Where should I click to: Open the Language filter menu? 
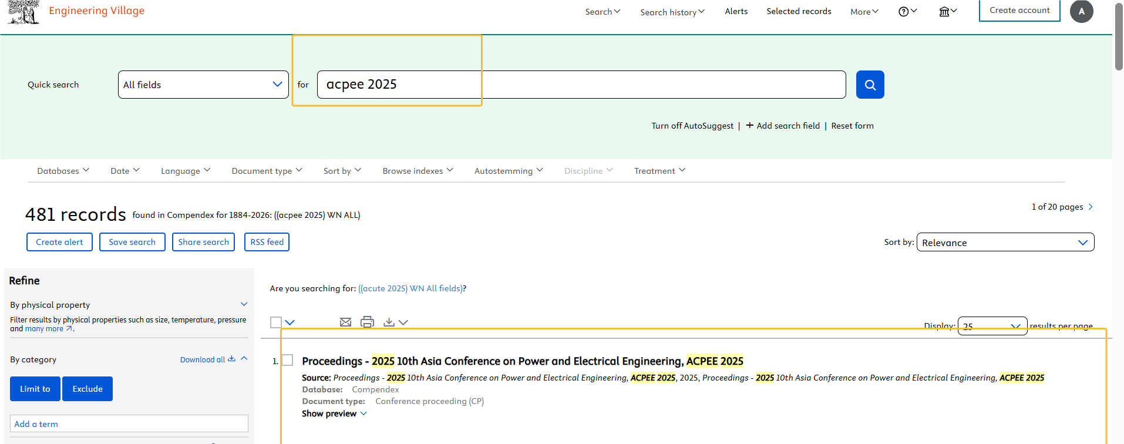coord(186,170)
